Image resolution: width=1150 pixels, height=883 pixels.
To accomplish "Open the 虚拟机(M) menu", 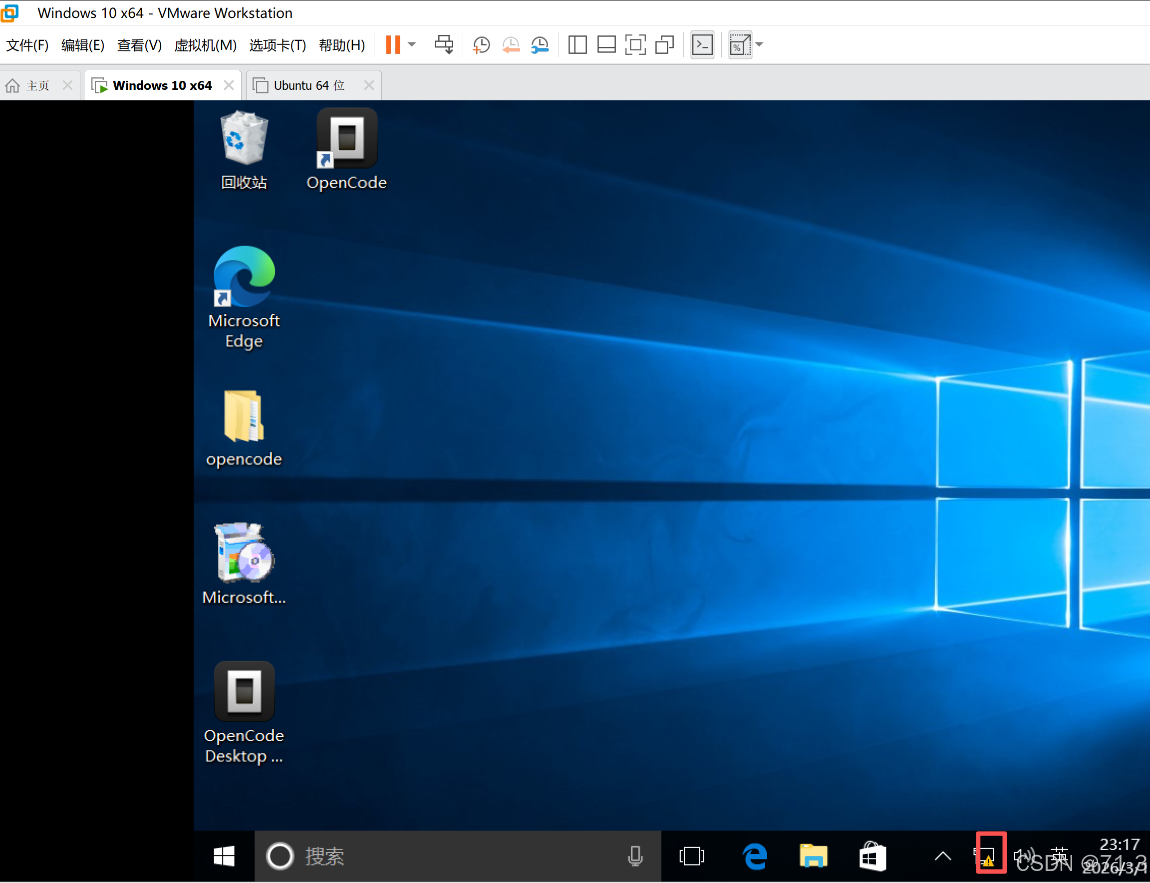I will click(205, 45).
